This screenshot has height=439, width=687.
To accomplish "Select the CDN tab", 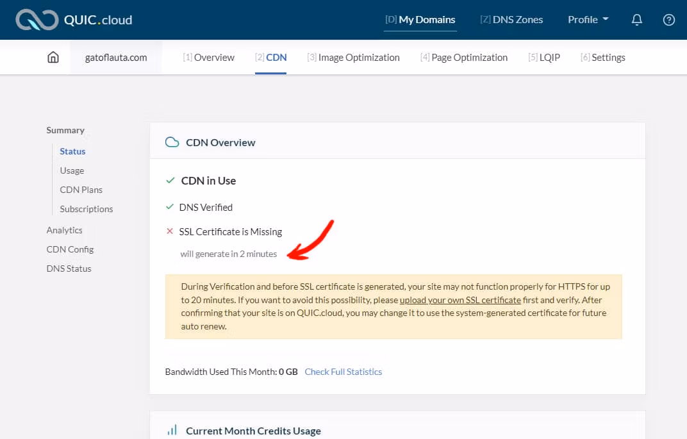I will click(271, 58).
